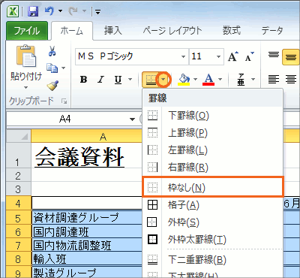
Task: Decrease font size with small A icon
Action: pos(249,56)
